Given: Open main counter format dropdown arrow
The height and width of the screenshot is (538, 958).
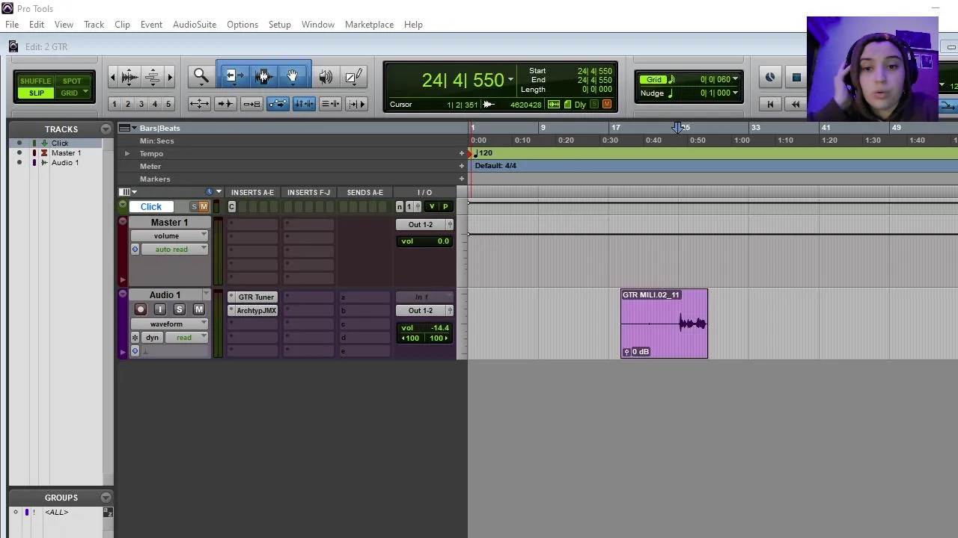Looking at the screenshot, I should 510,80.
